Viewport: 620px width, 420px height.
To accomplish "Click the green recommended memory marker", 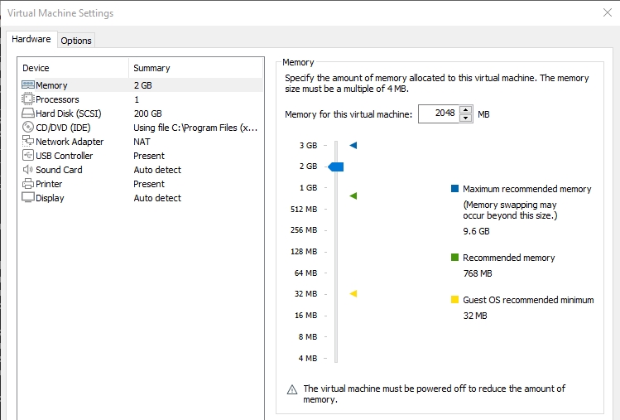I will coord(353,196).
